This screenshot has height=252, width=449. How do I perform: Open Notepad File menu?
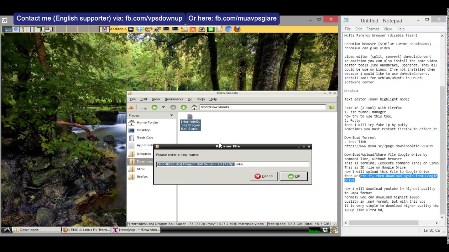pyautogui.click(x=348, y=29)
